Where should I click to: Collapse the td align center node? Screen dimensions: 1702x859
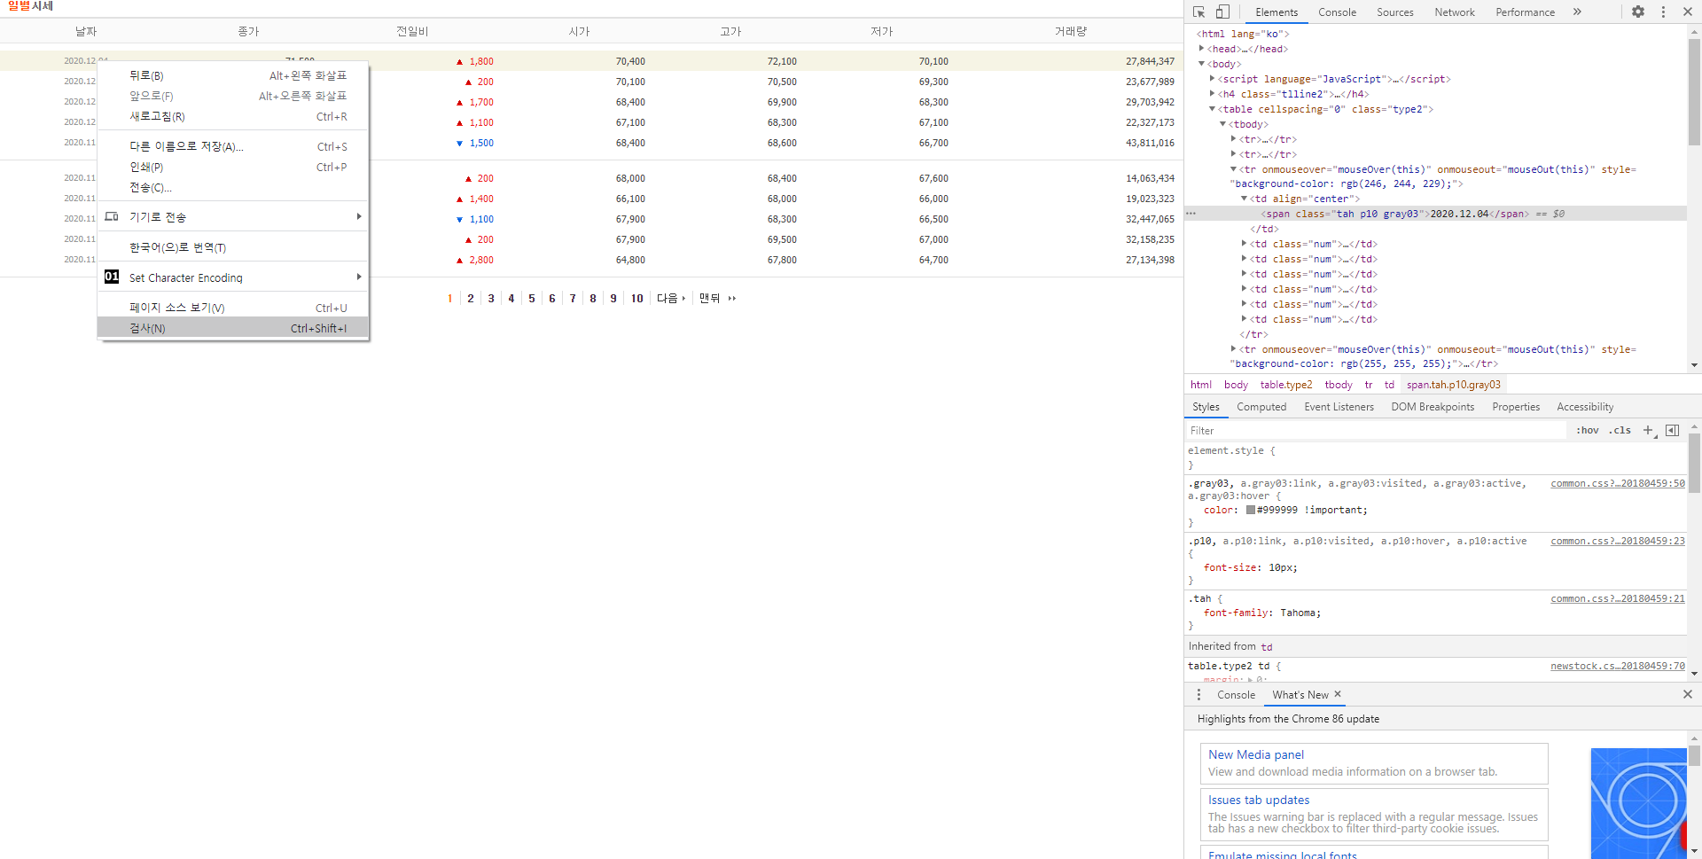[x=1244, y=199]
